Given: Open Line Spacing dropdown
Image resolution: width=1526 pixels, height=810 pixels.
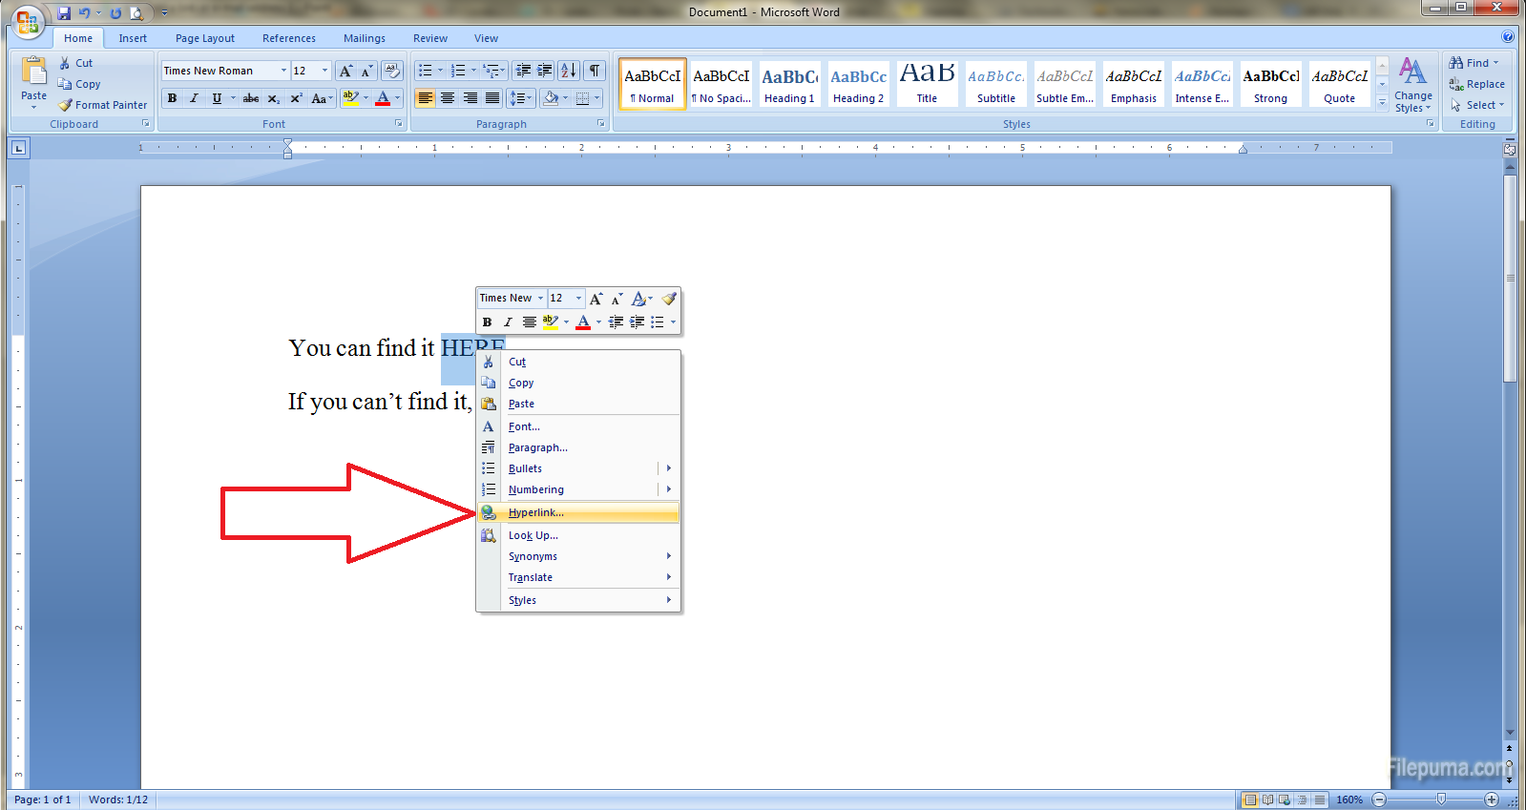Looking at the screenshot, I should tap(520, 98).
